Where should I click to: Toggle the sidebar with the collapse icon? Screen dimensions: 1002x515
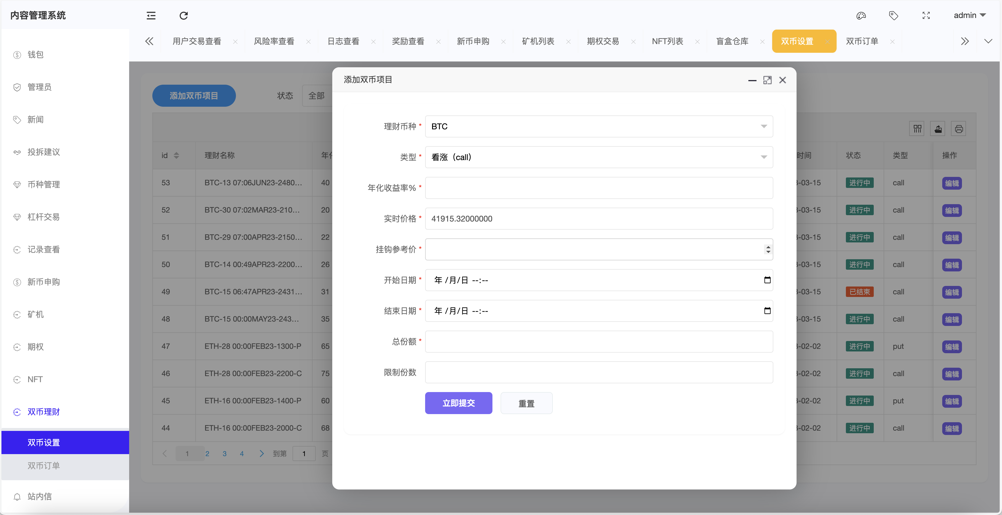(151, 16)
